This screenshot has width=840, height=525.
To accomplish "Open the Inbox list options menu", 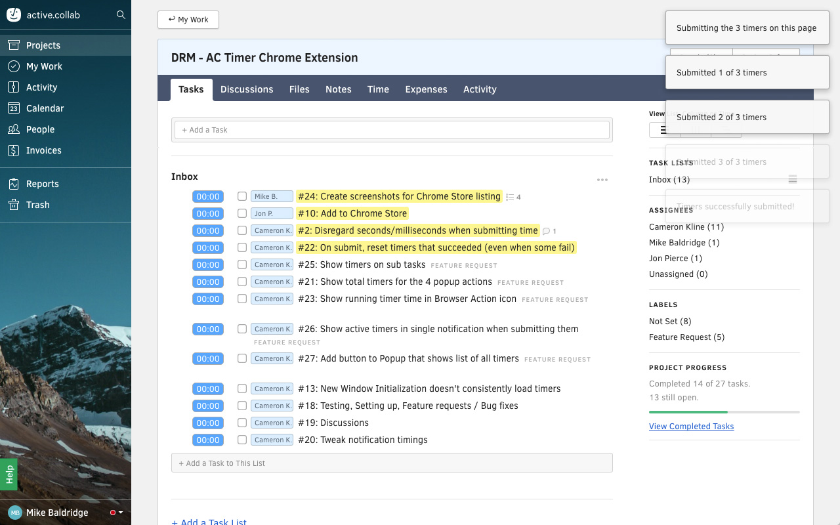I will [602, 179].
